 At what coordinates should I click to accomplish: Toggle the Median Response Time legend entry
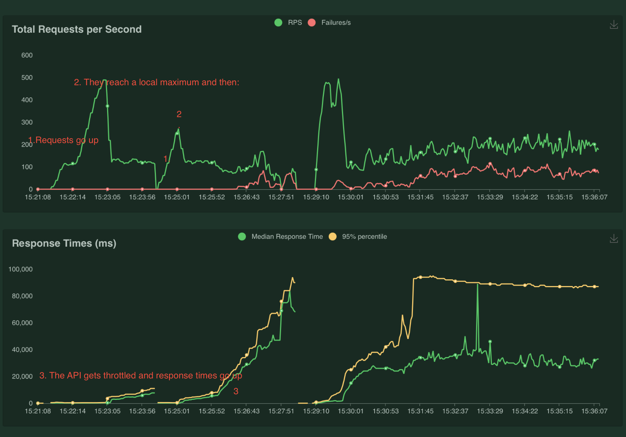tap(280, 237)
